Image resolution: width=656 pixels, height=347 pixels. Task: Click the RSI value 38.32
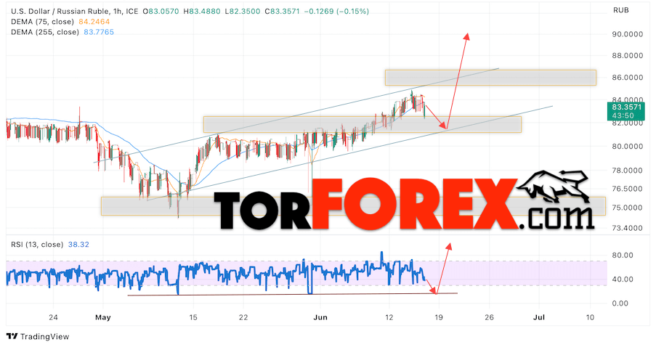point(78,245)
